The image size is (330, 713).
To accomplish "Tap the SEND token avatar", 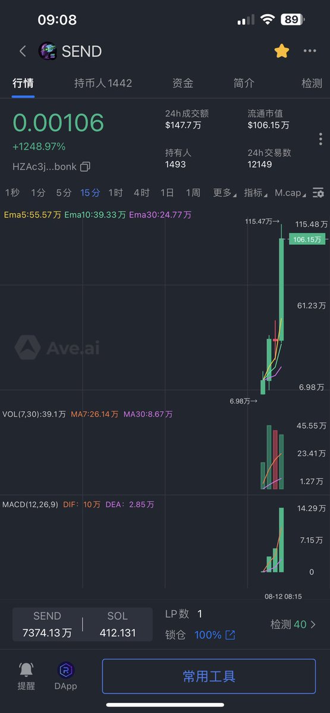I will (48, 51).
